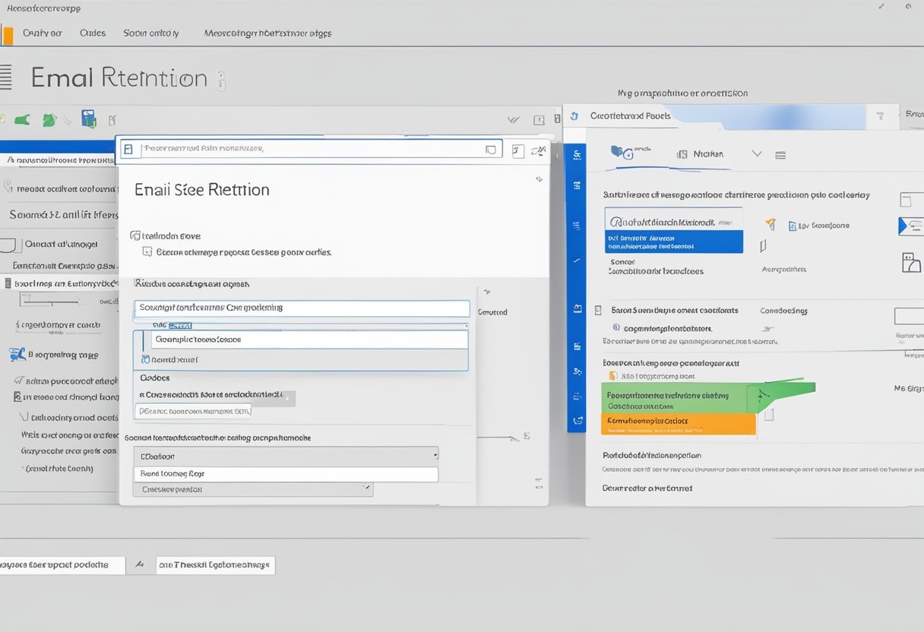Expand the chevron next to Nathan
Viewport: 924px width, 632px height.
point(756,153)
